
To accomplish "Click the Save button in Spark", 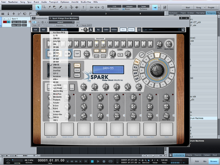I will [x=43, y=30].
